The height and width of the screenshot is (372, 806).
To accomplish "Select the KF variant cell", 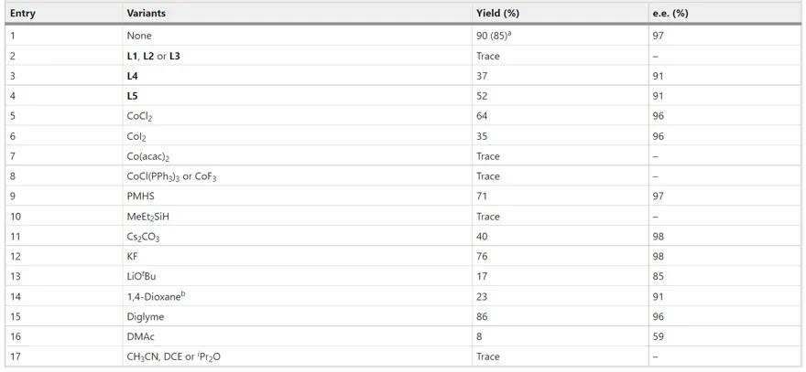I will [x=134, y=257].
